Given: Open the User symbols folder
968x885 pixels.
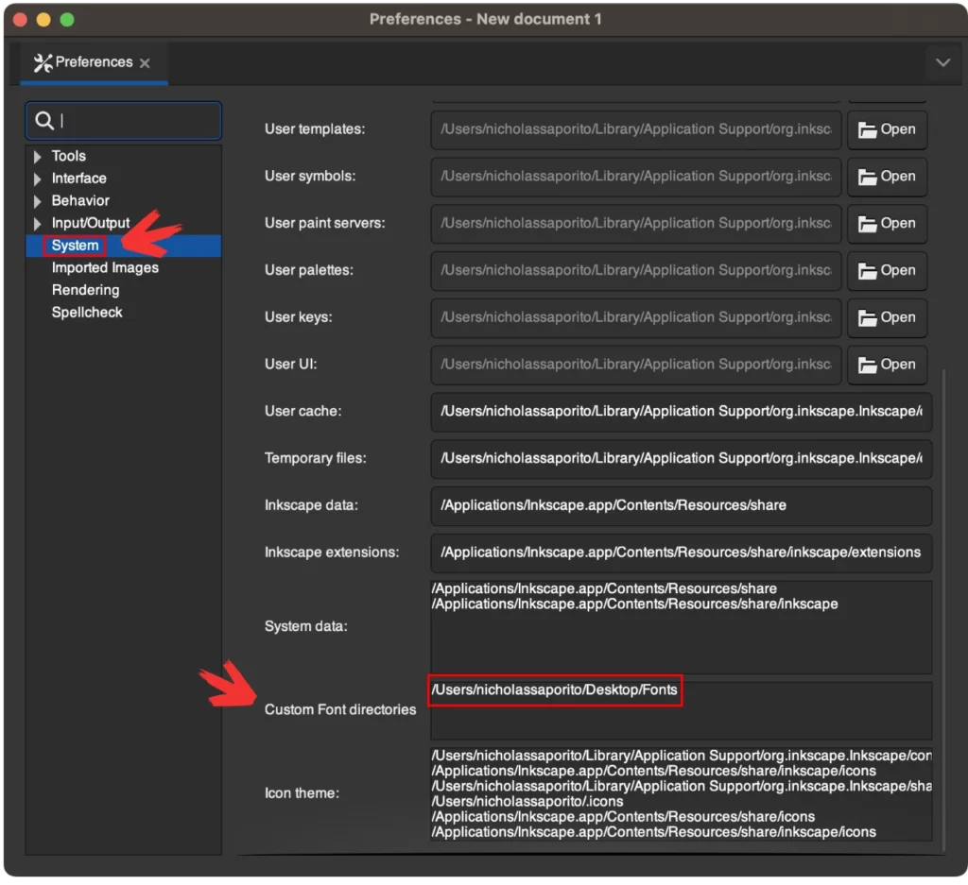Looking at the screenshot, I should 887,177.
